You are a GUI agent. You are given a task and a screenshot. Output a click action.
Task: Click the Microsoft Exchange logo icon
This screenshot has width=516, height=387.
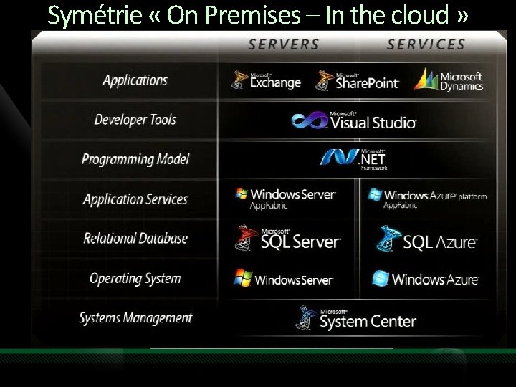pyautogui.click(x=239, y=80)
